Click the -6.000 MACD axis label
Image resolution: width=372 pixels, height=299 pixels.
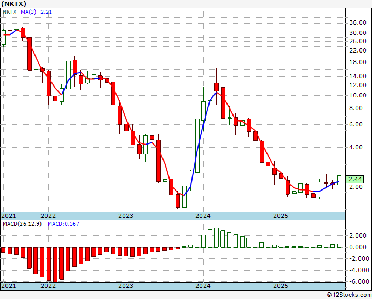(358, 281)
